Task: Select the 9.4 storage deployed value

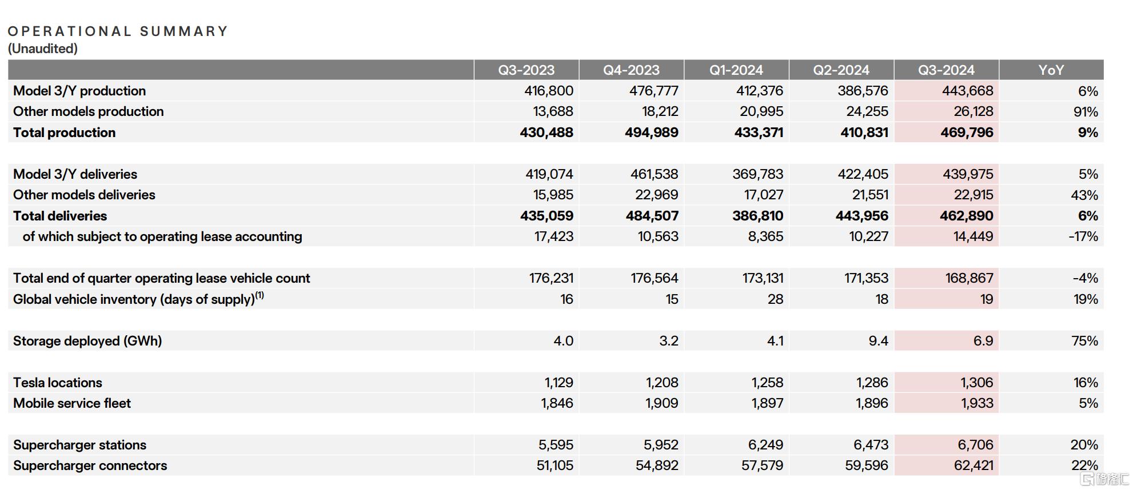Action: [x=878, y=341]
